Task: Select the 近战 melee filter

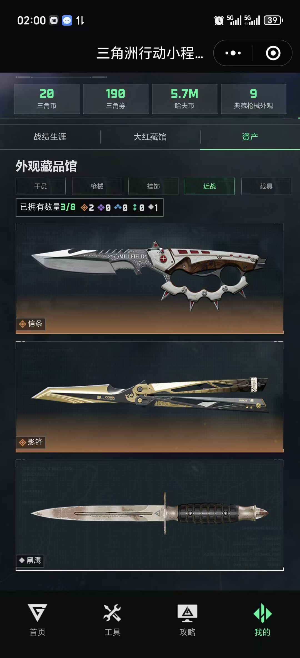Action: coord(210,186)
